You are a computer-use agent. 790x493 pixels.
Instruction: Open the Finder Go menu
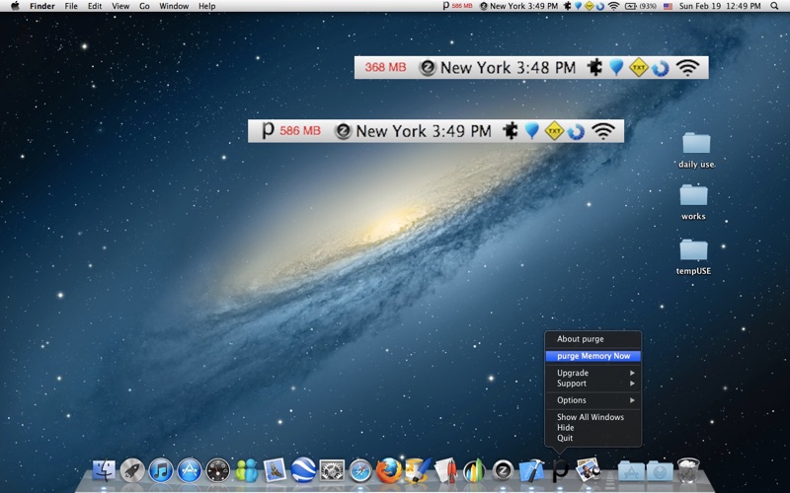click(x=144, y=6)
